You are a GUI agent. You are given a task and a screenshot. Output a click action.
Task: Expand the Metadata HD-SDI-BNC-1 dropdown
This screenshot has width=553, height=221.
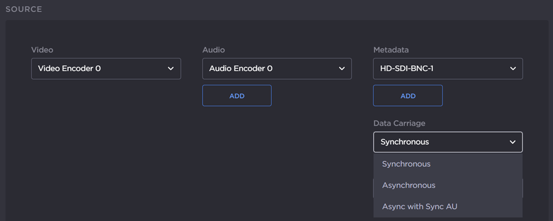tap(447, 69)
